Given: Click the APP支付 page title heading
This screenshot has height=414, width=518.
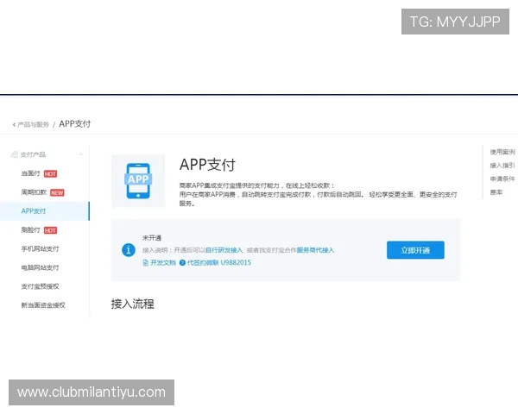Looking at the screenshot, I should click(x=207, y=165).
